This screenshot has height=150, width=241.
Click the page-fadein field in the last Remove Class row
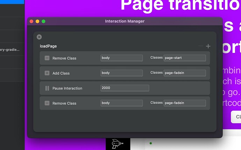point(185,103)
